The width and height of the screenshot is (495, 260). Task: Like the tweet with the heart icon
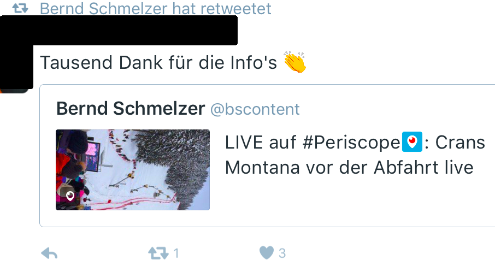(267, 253)
